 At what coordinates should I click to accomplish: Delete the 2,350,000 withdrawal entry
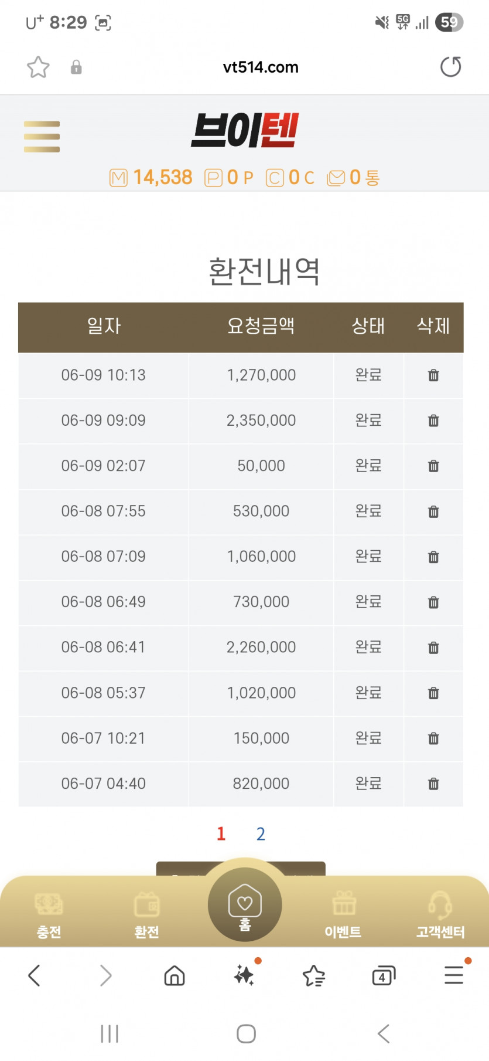click(x=433, y=421)
